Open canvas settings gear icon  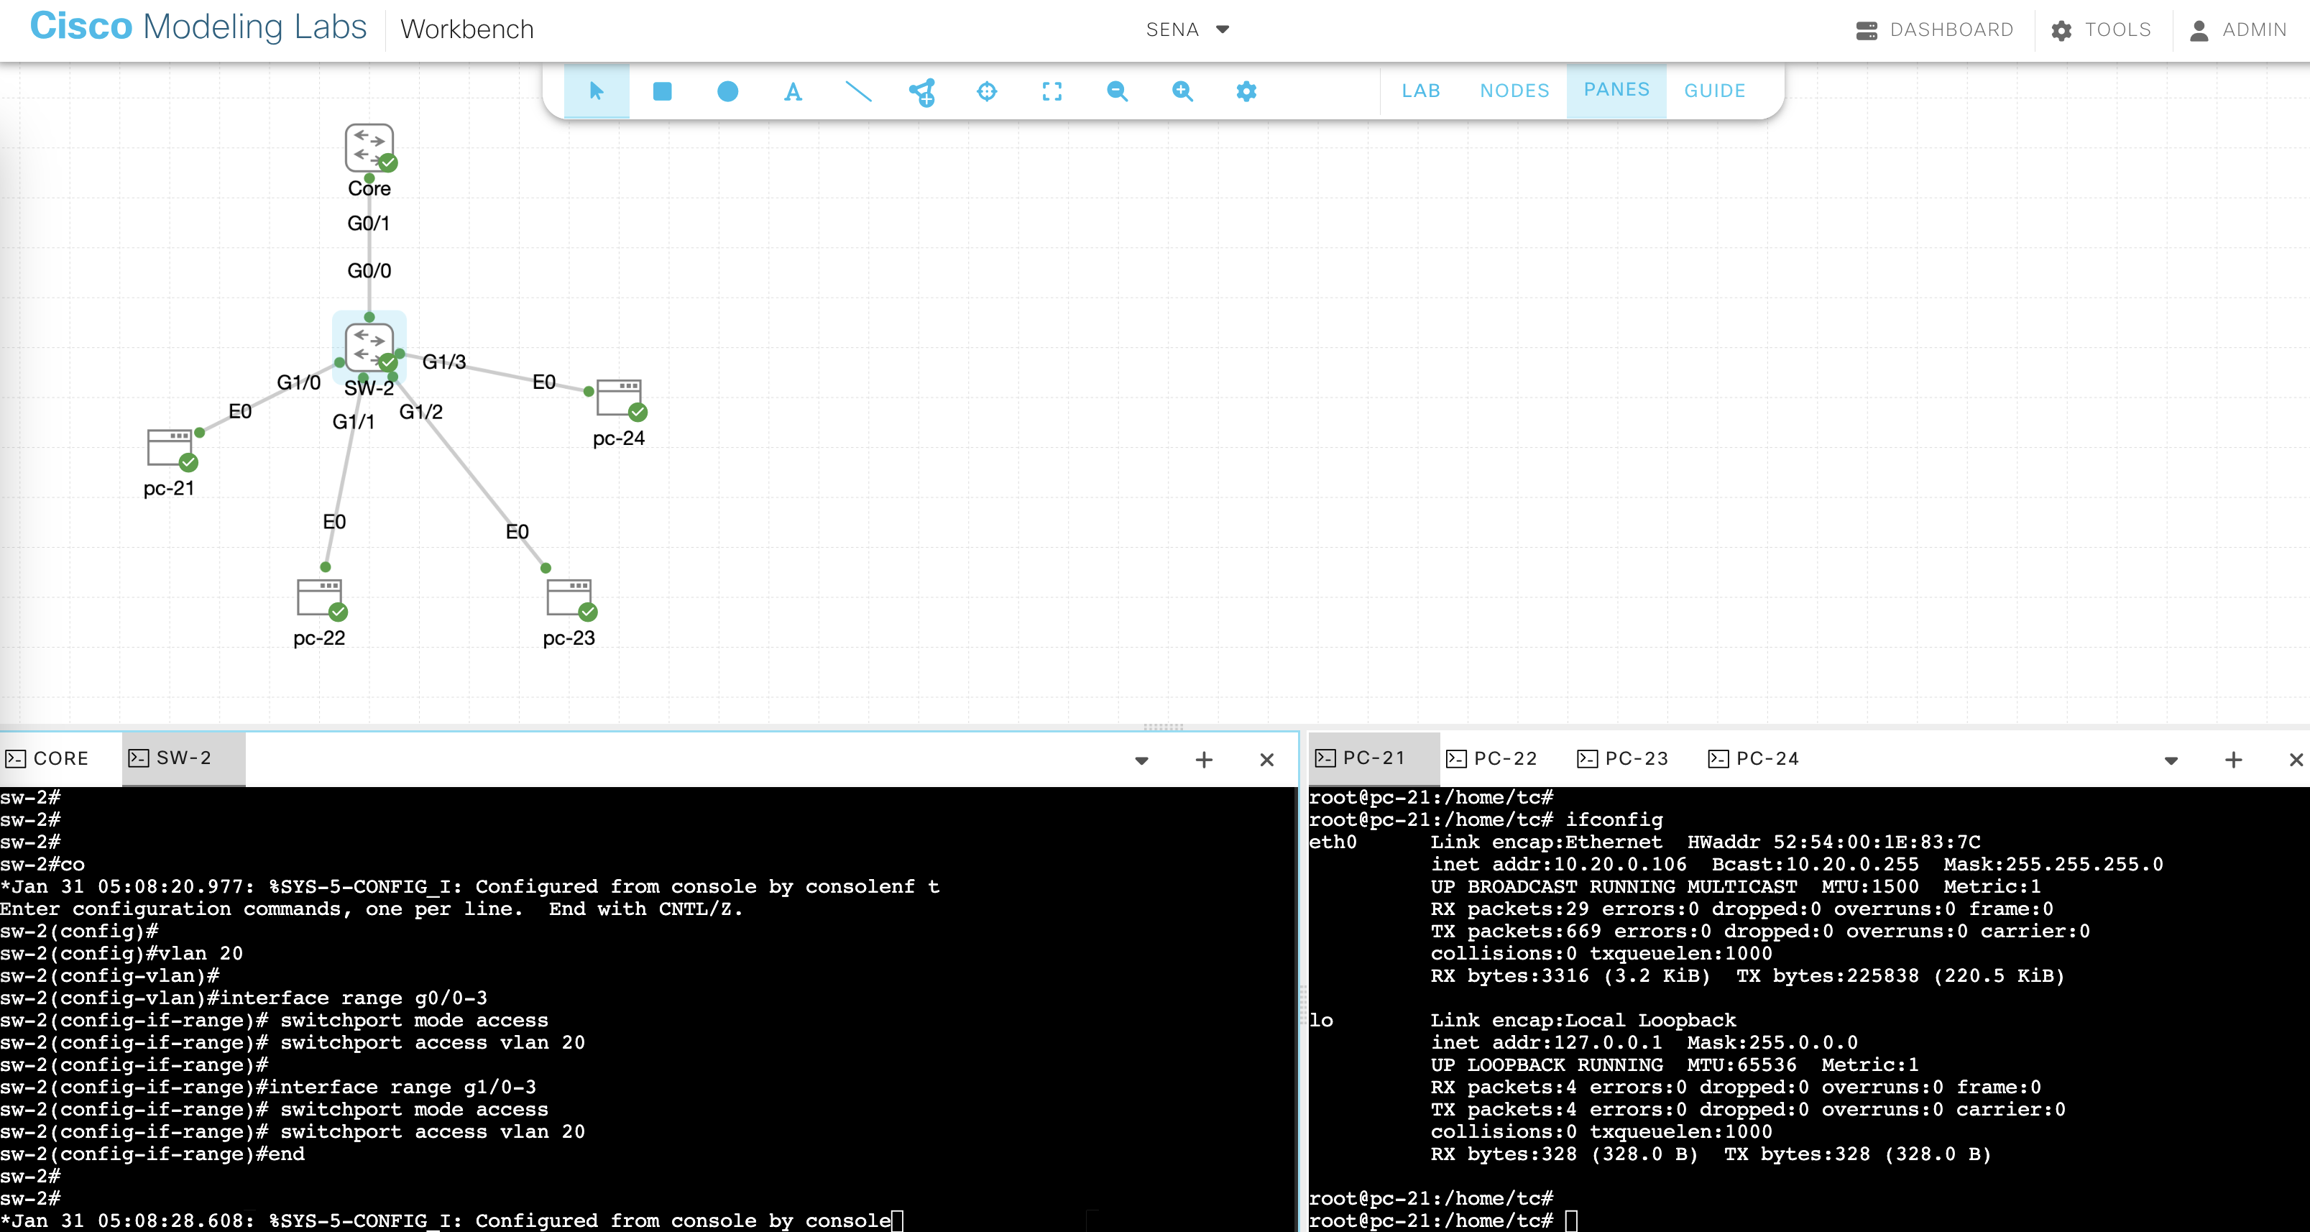pos(1246,91)
